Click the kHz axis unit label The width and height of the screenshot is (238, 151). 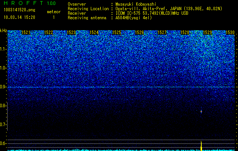[x=3, y=31]
